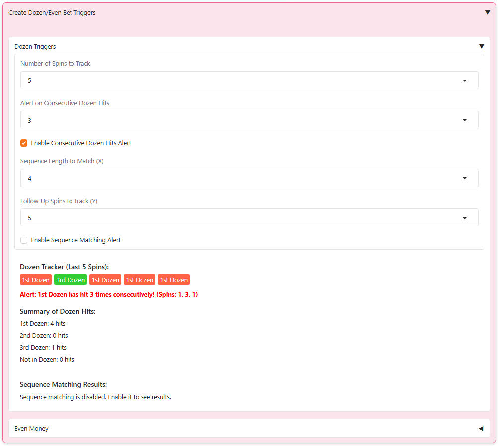The height and width of the screenshot is (446, 499).
Task: Open Alert on Consecutive Dozen Hits dropdown
Action: [249, 120]
